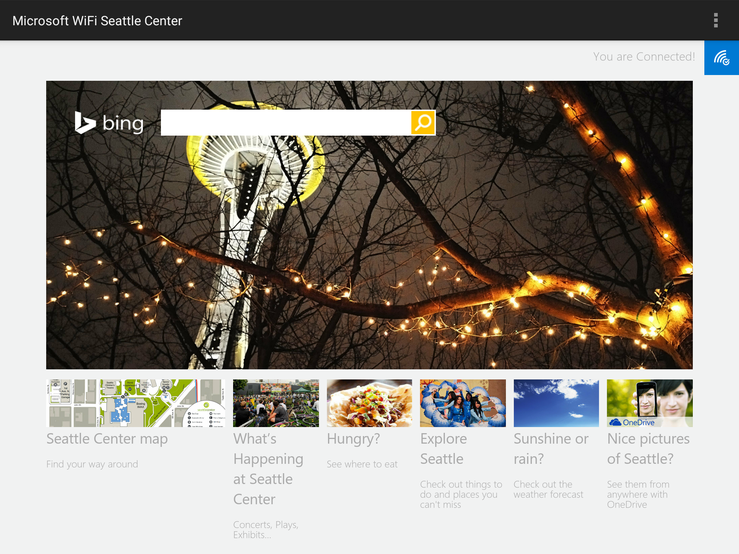Open the blue fan dancers thumbnail

pyautogui.click(x=463, y=403)
